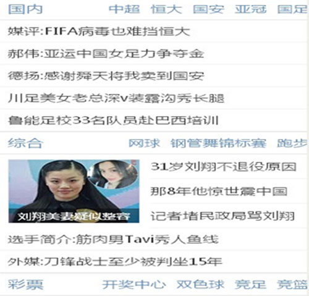309x296 pixels.
Task: Click the 综合 section heading
Action: click(x=25, y=143)
